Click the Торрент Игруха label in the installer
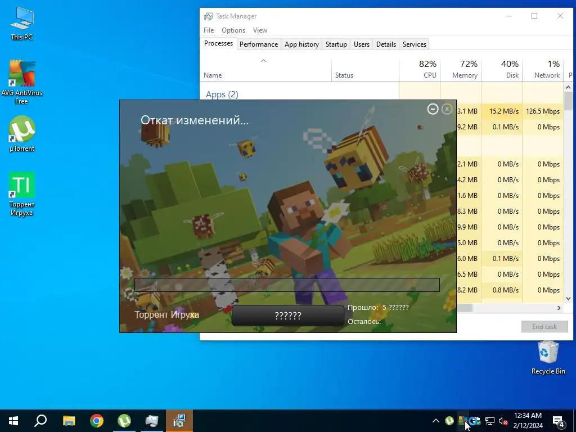The height and width of the screenshot is (432, 576). [x=166, y=314]
